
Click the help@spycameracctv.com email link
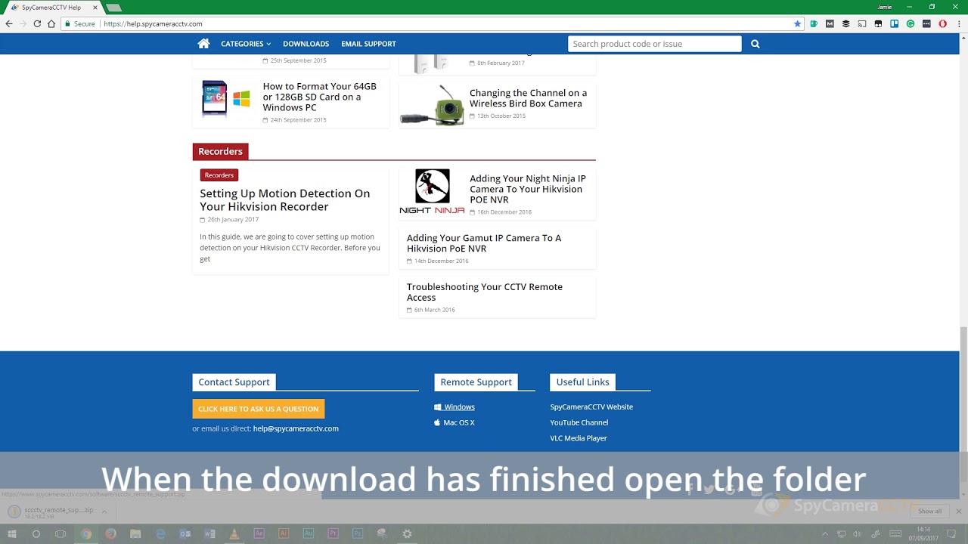click(x=296, y=428)
